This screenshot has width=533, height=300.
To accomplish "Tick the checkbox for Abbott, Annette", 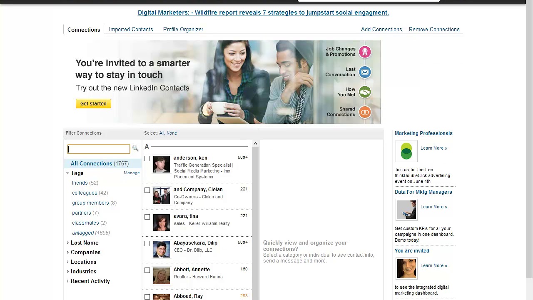I will click(147, 270).
